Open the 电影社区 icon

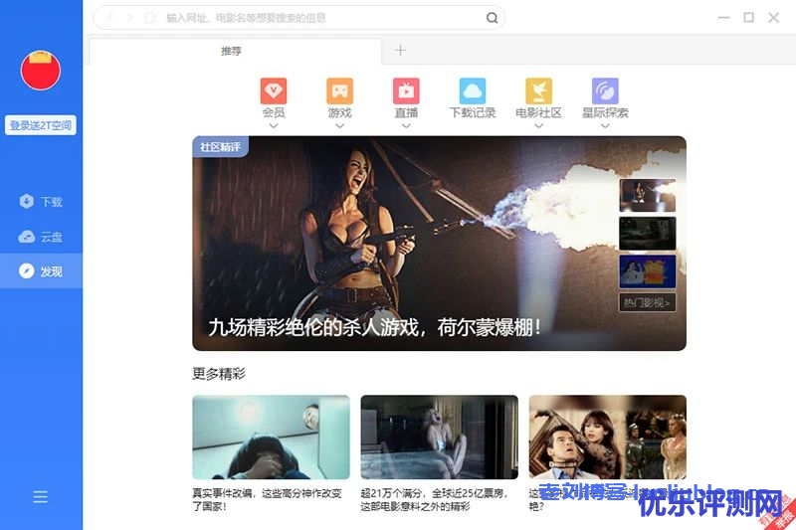[538, 90]
